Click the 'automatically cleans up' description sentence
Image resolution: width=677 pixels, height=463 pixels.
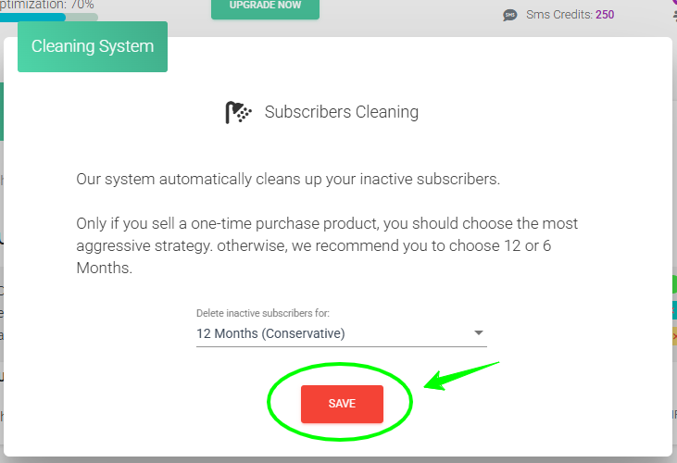coord(288,179)
